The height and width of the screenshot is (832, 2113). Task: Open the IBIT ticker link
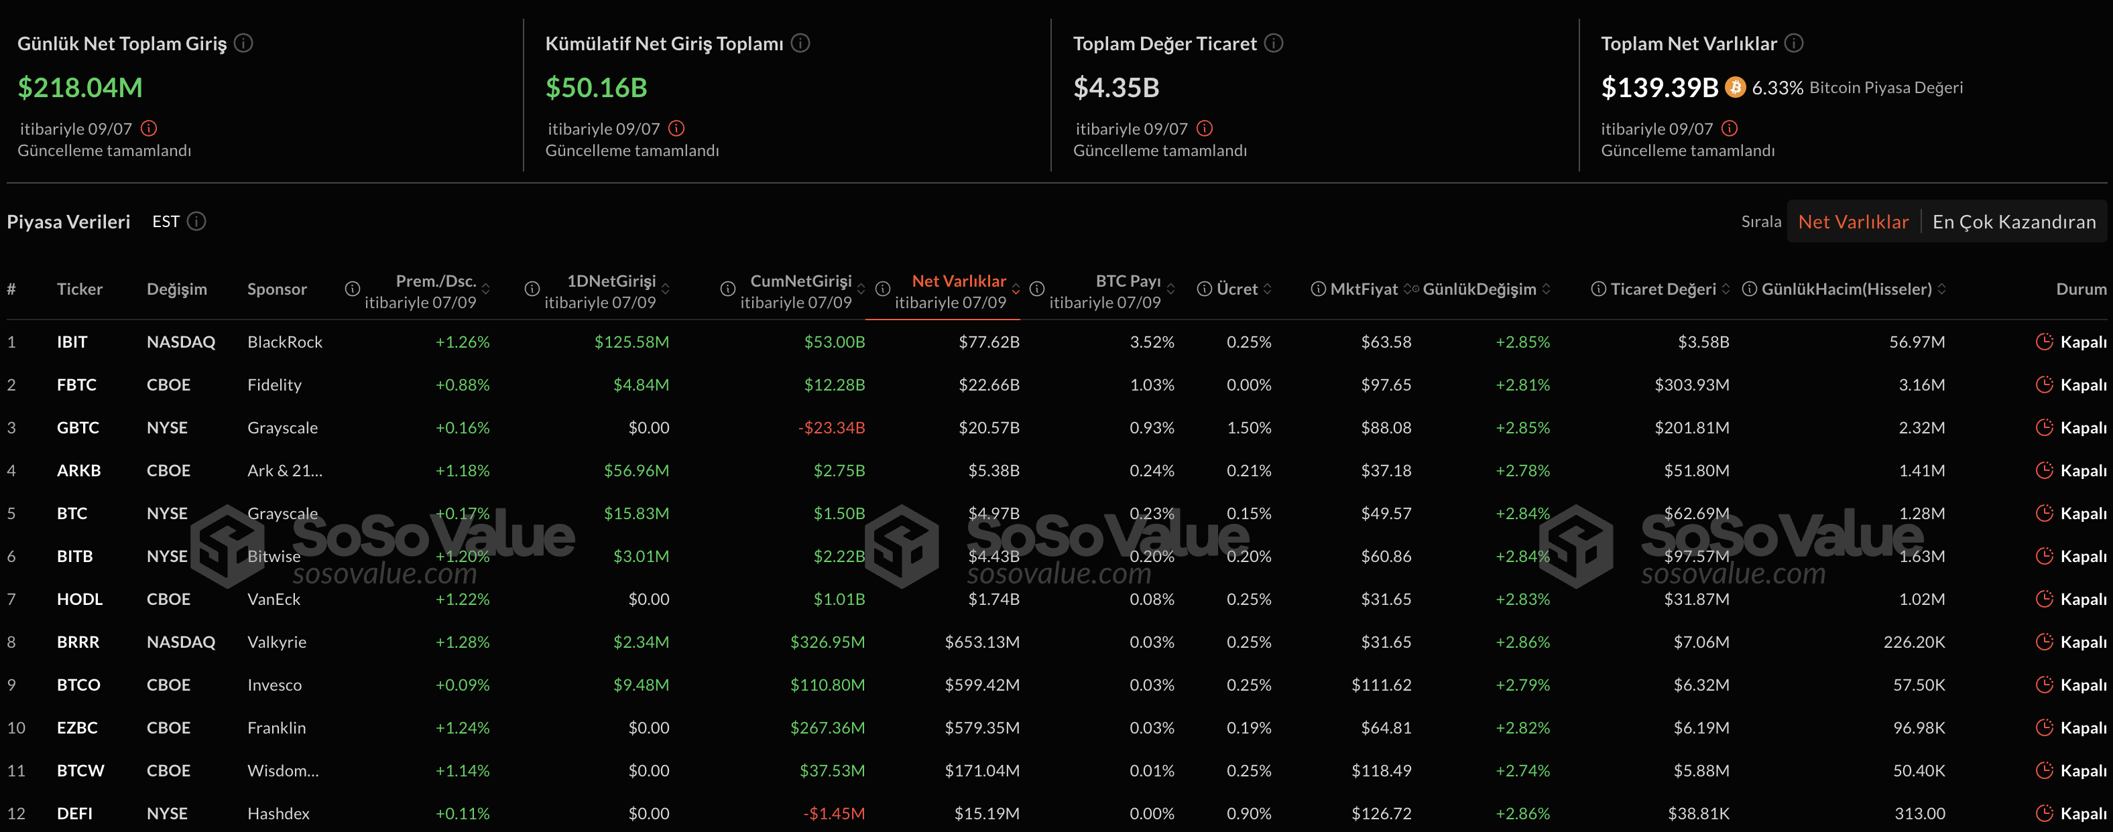coord(72,342)
